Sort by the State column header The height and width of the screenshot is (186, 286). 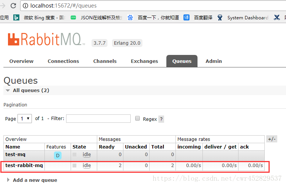tap(79, 147)
